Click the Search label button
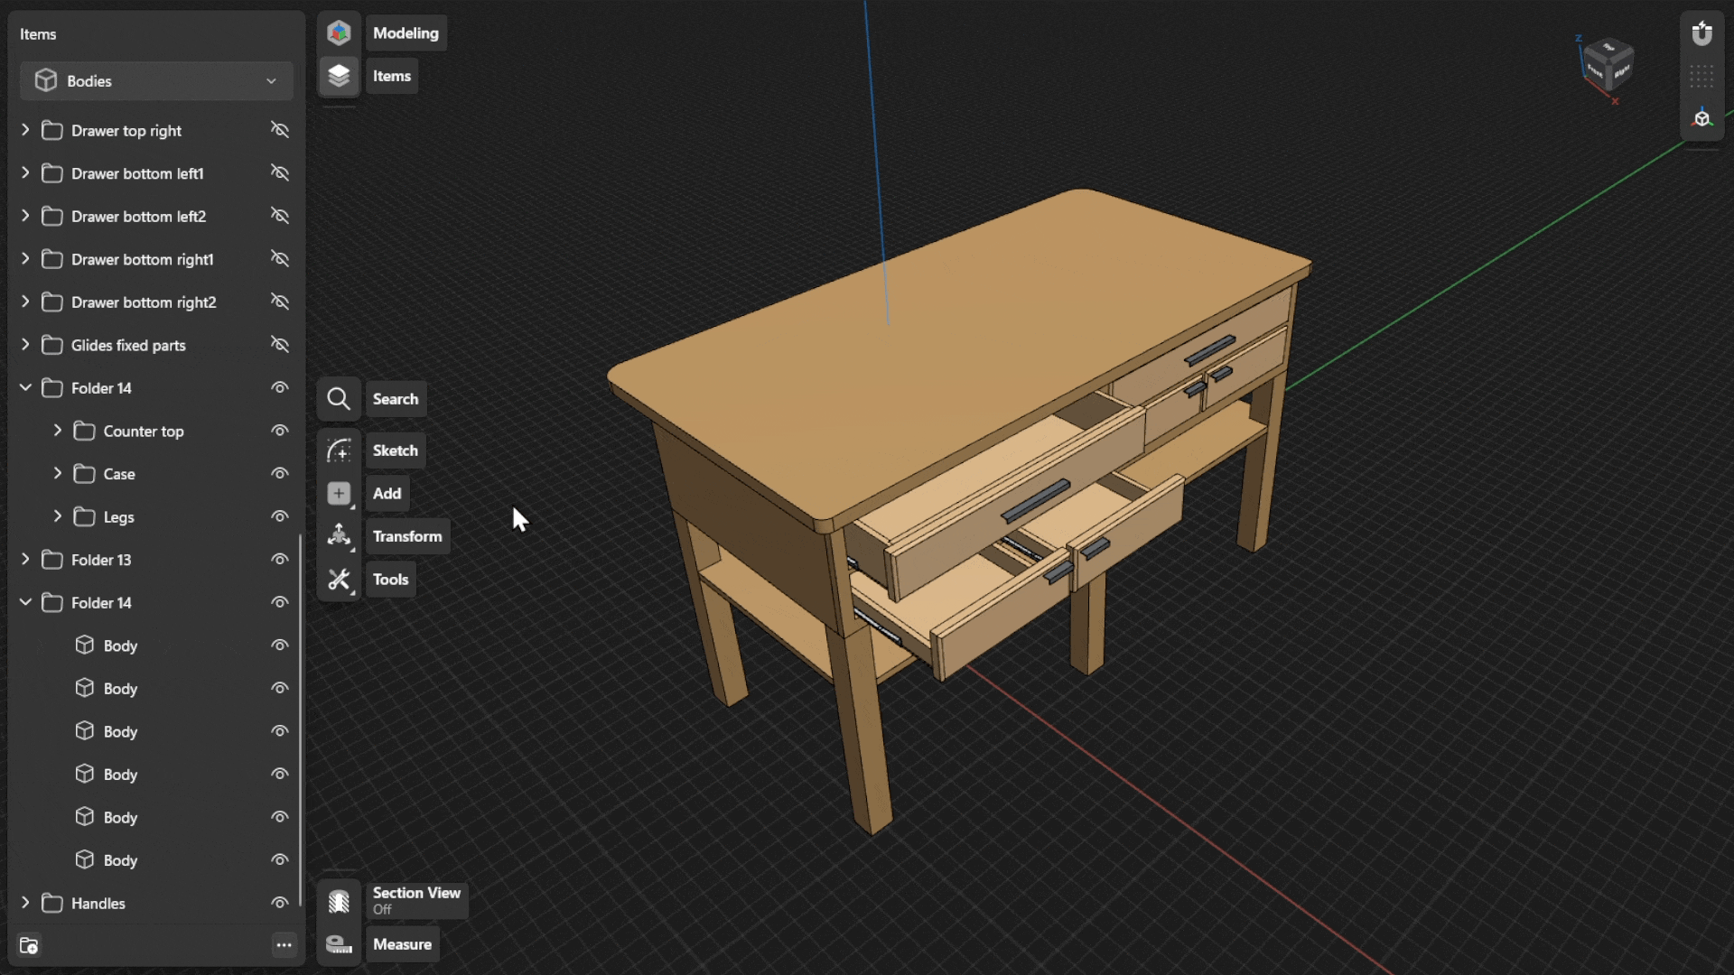Image resolution: width=1734 pixels, height=975 pixels. click(x=395, y=399)
